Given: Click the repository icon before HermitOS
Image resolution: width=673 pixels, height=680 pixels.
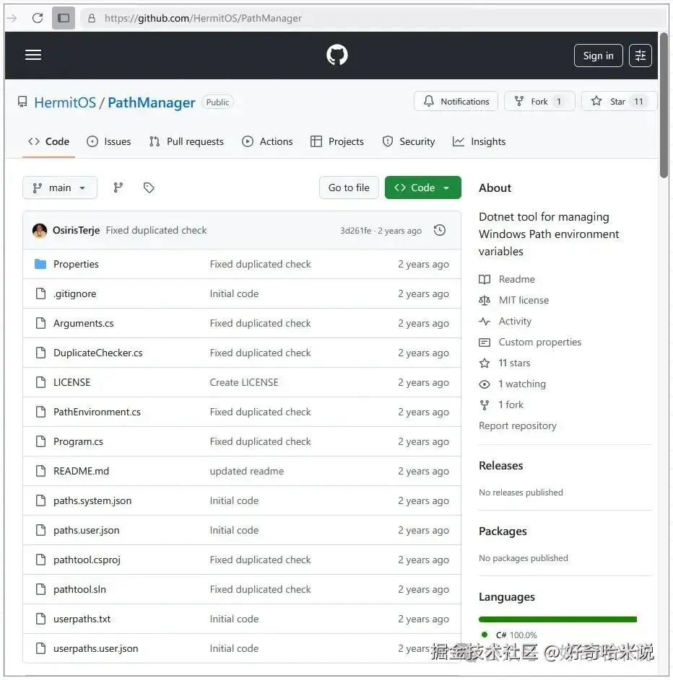Looking at the screenshot, I should pyautogui.click(x=22, y=102).
